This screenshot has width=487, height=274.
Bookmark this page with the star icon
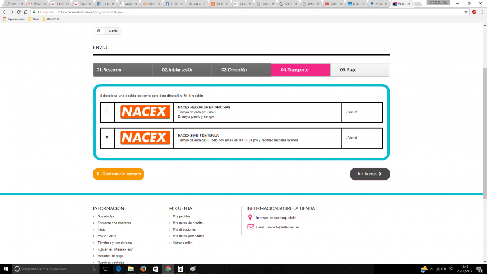466,12
